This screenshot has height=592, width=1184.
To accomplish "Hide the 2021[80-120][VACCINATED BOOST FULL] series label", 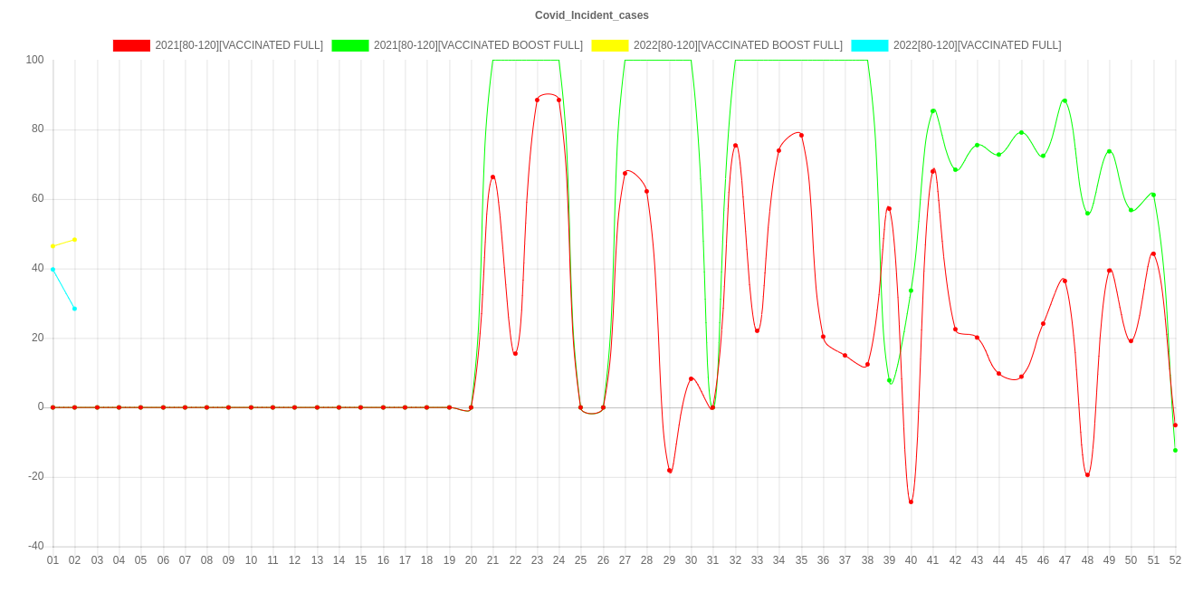I will [478, 45].
